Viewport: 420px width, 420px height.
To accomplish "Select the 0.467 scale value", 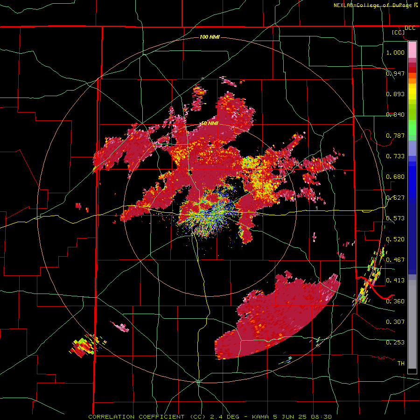I will 395,259.
